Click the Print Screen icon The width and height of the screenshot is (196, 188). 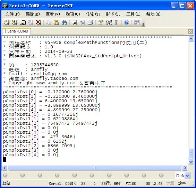pos(75,22)
